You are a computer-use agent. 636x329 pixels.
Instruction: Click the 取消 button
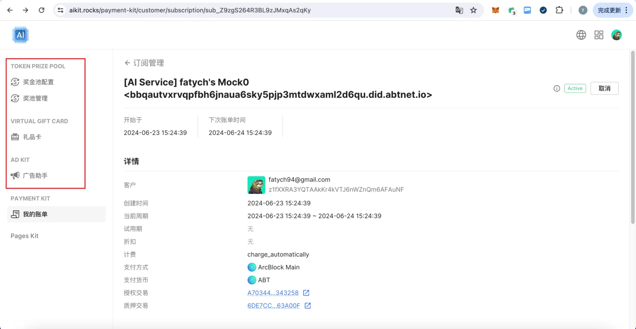point(604,88)
